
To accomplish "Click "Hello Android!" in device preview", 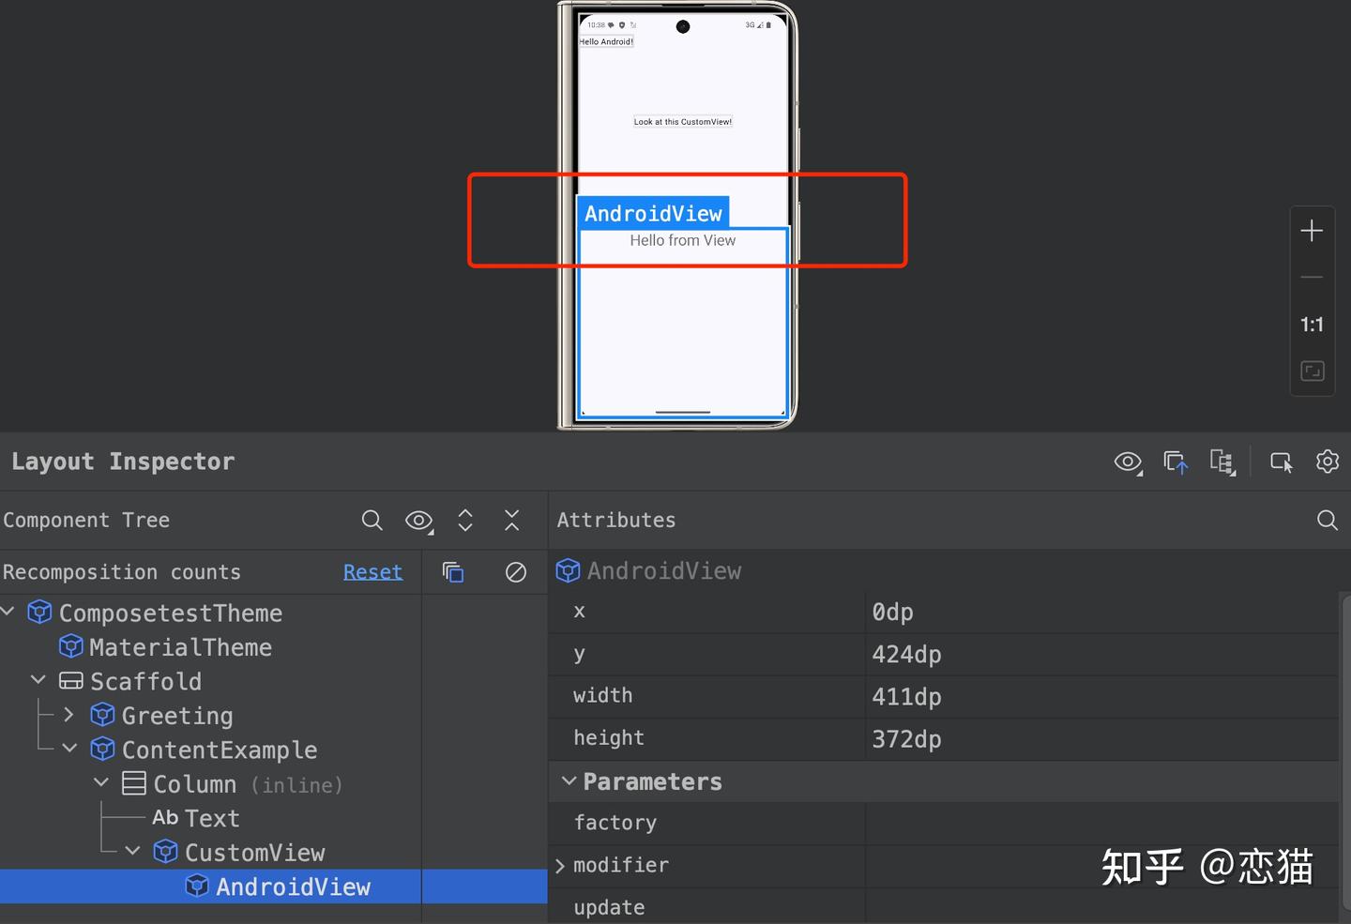I will [x=606, y=41].
